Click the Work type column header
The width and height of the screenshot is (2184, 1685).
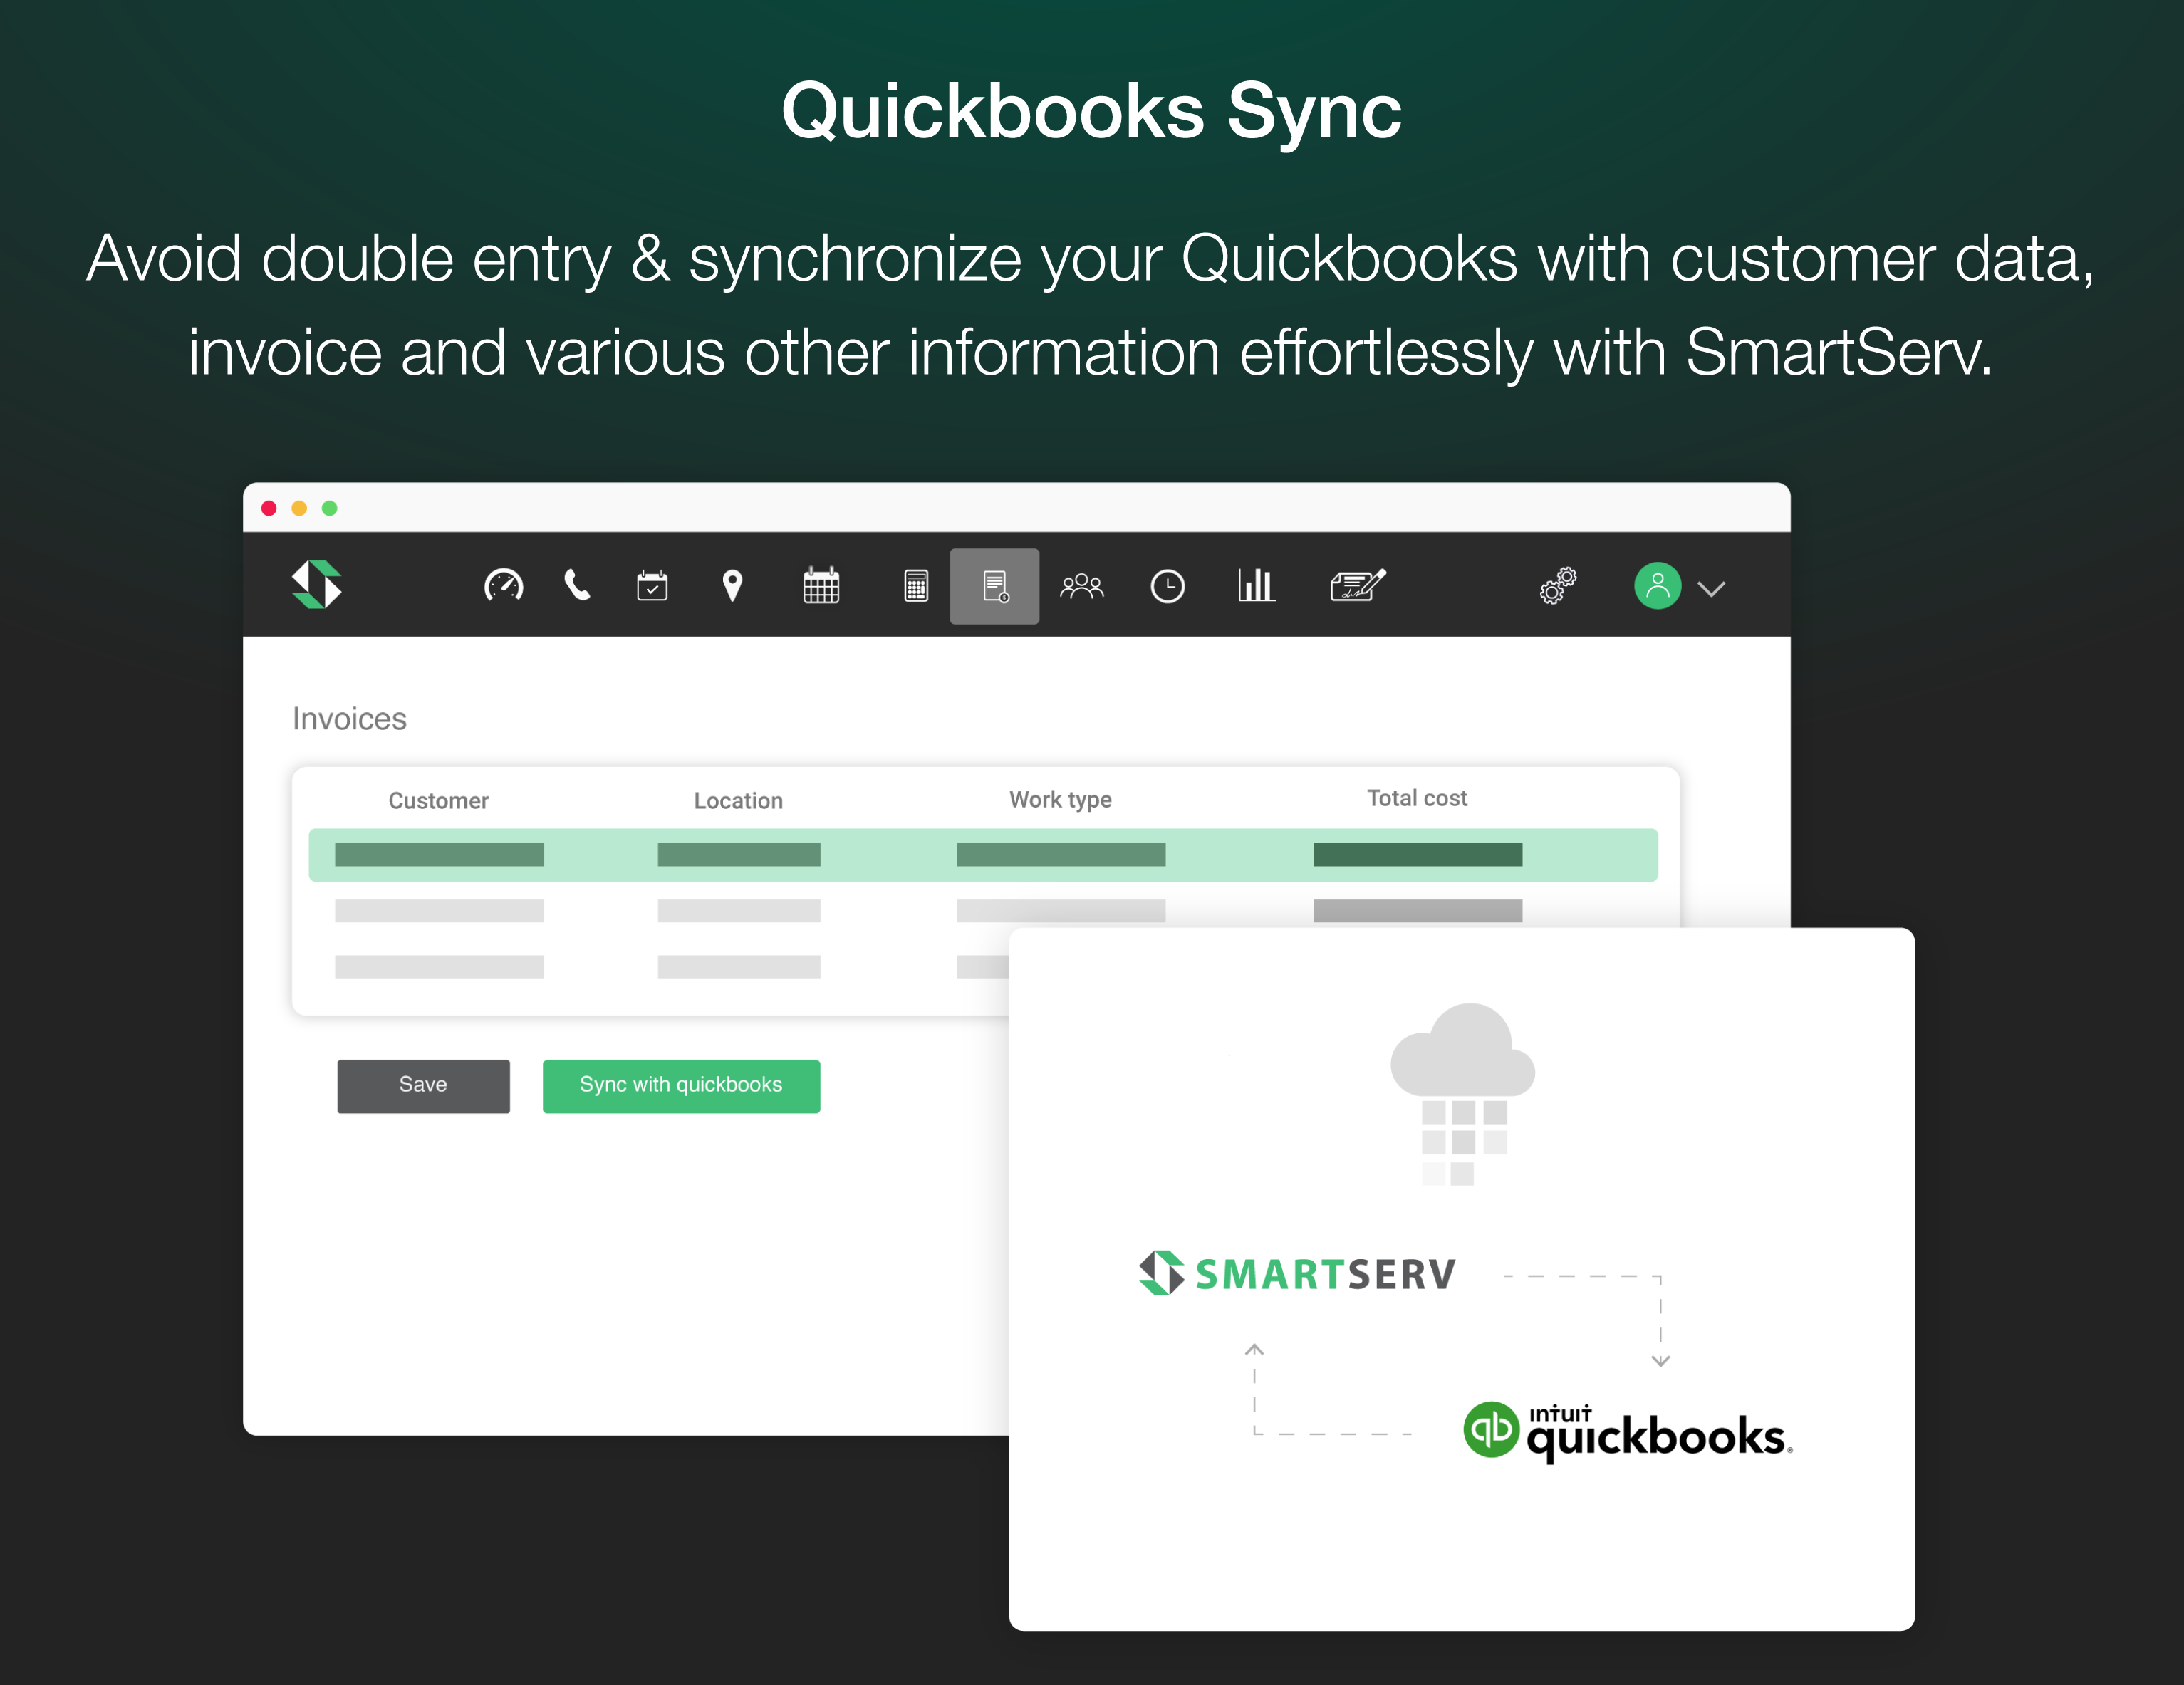point(1060,800)
